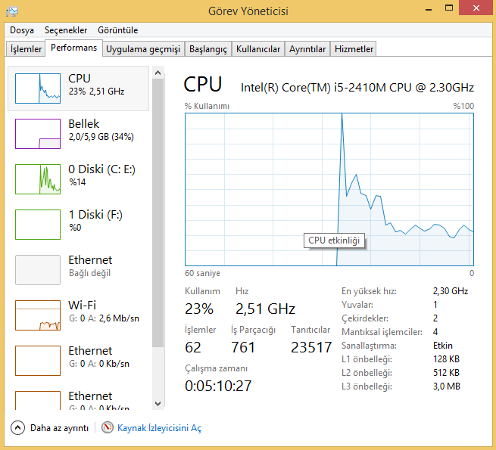Image resolution: width=496 pixels, height=450 pixels.
Task: Click the Mantıksal işlemciler value 4
Action: [x=435, y=332]
